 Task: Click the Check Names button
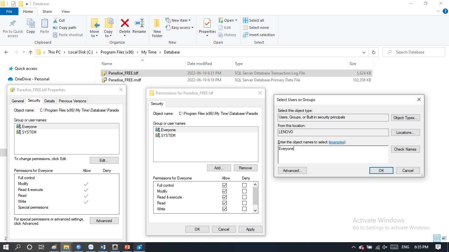coord(405,149)
